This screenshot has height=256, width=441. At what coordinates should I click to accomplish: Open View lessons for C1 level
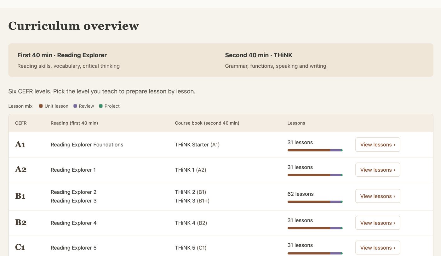(378, 248)
